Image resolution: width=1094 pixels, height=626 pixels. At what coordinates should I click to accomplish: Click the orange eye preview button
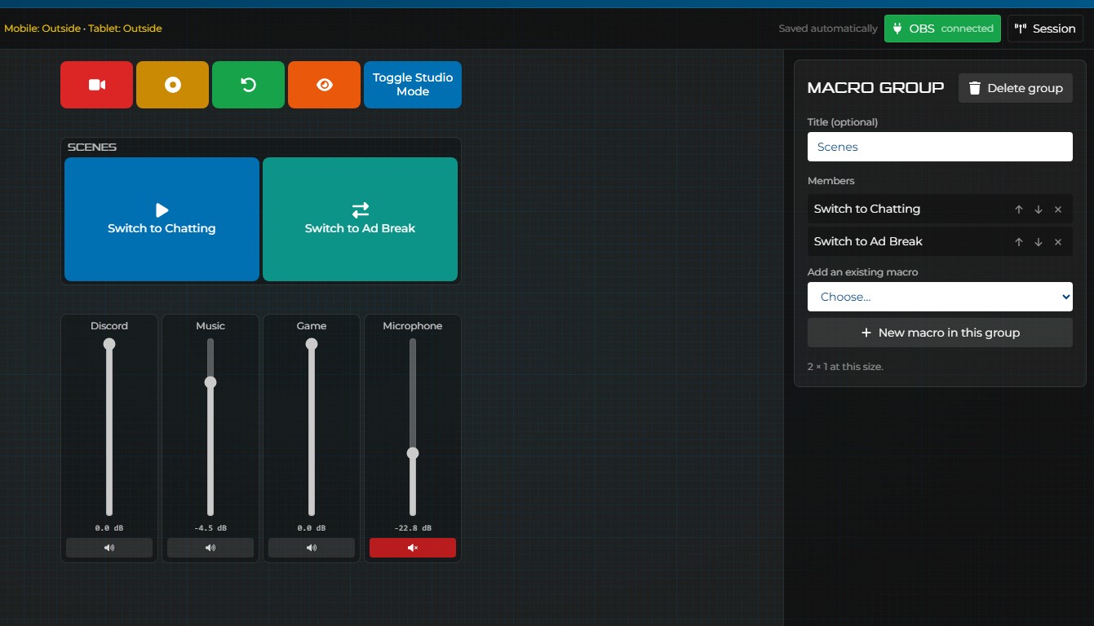(324, 85)
